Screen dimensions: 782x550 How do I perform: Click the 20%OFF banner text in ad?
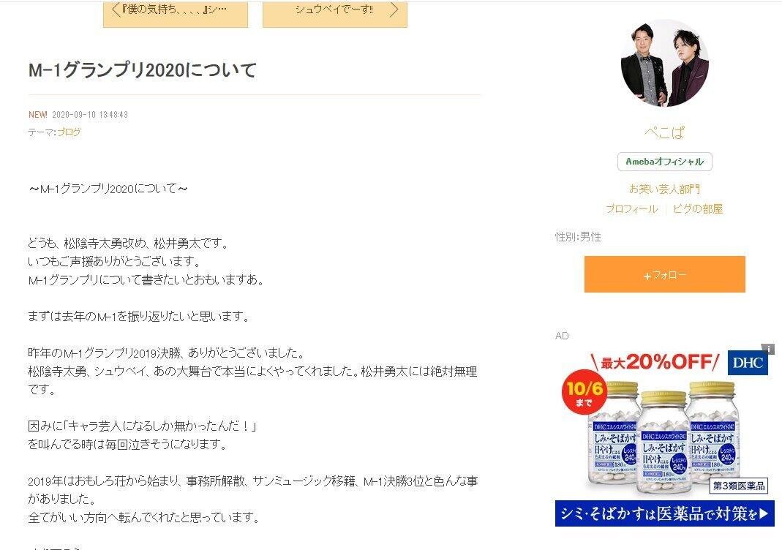click(x=655, y=362)
